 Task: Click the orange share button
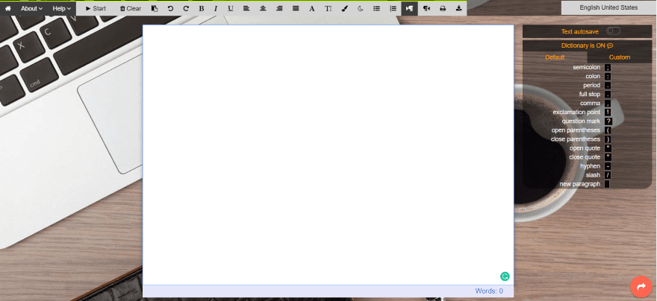point(641,287)
